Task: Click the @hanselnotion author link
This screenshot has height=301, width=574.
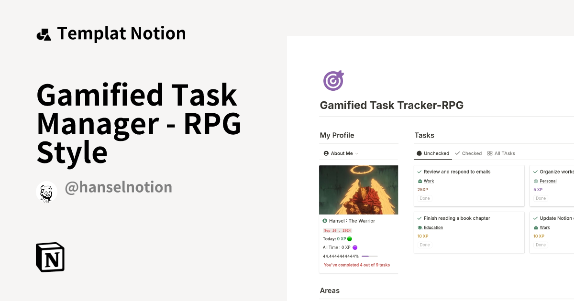Action: [118, 187]
